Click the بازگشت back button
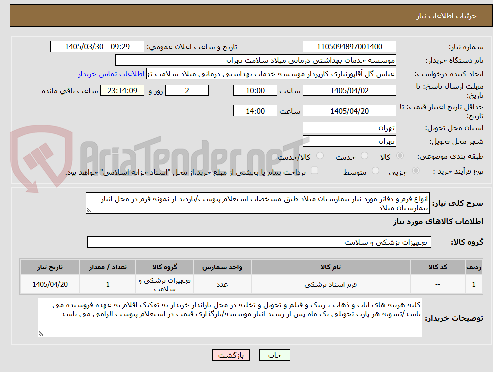493x372 pixels. click(x=231, y=355)
